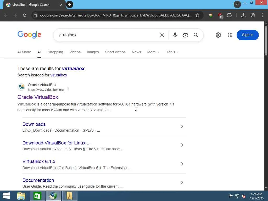Open the Downloads icon in Chrome toolbar

pos(243,15)
